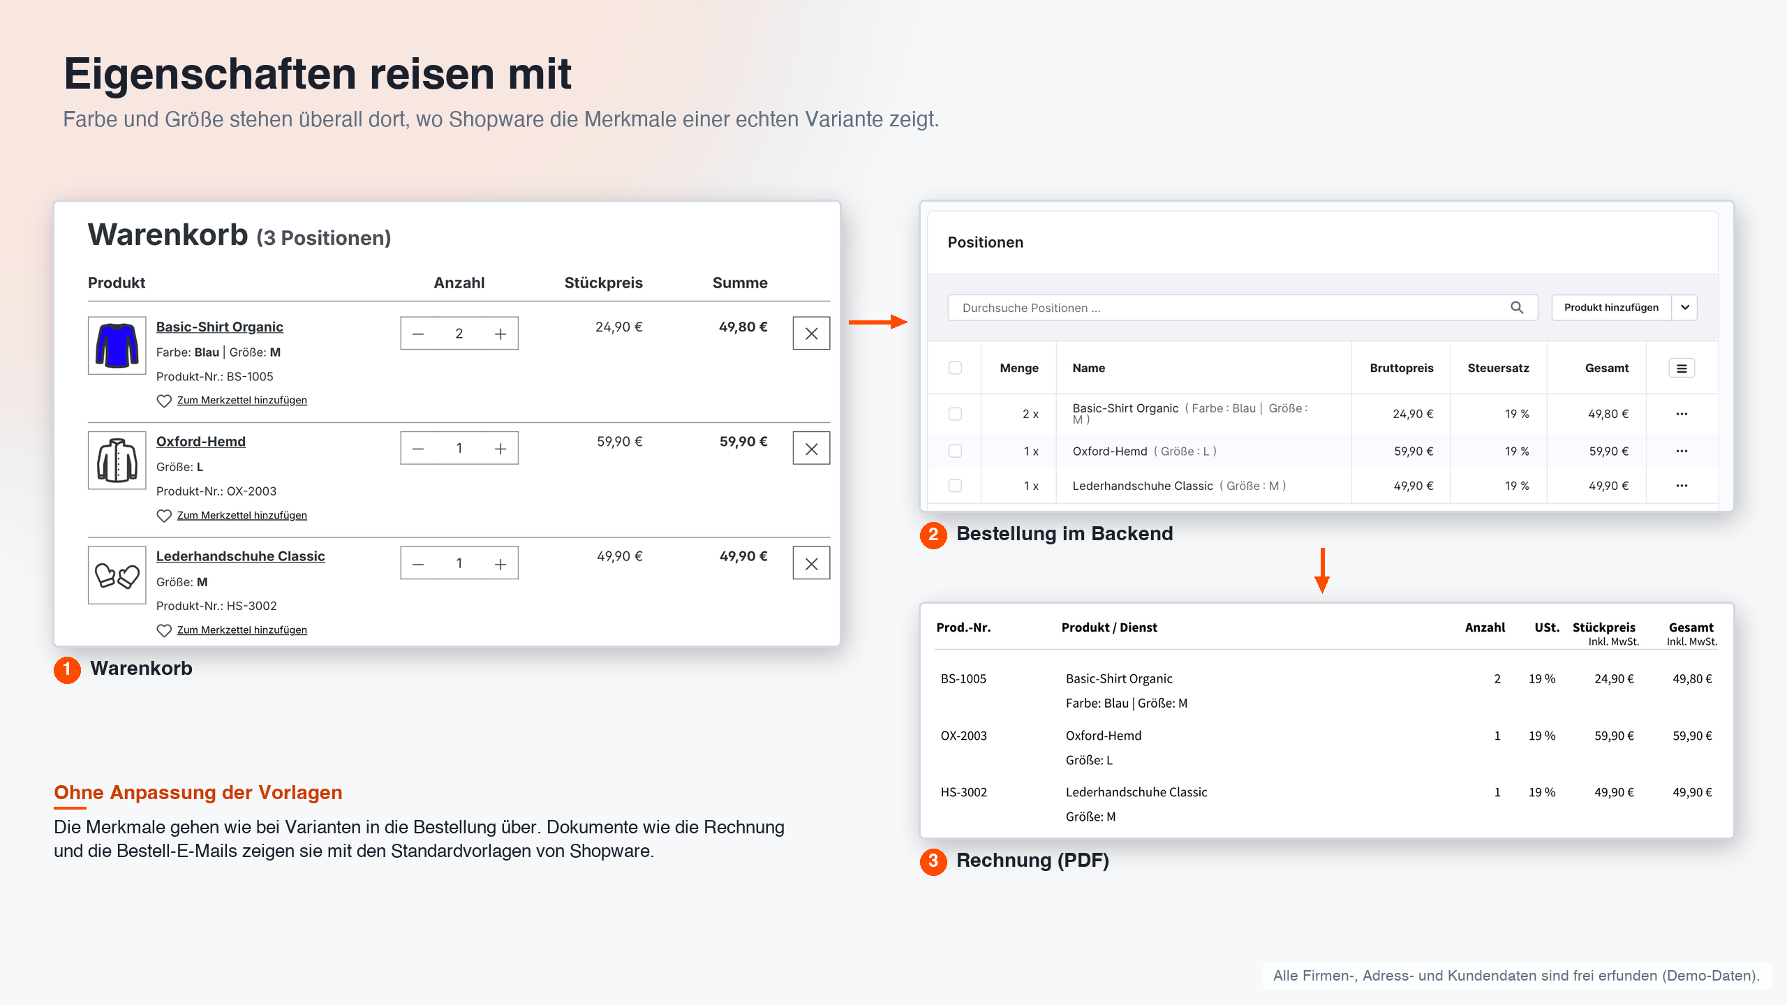Remove Lederhandschuhe Classic from cart
Viewport: 1787px width, 1005px height.
tap(811, 564)
